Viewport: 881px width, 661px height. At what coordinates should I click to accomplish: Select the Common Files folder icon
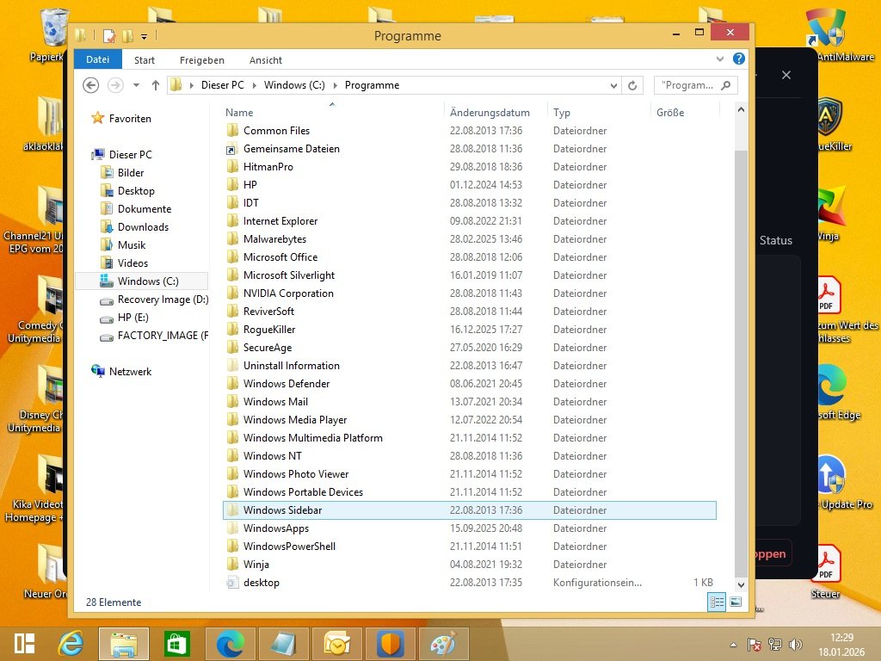pos(232,131)
